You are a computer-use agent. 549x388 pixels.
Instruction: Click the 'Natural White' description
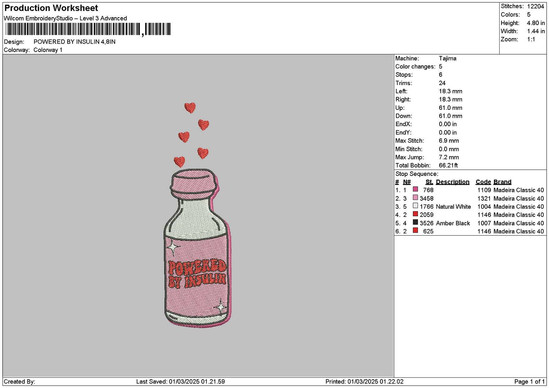(x=453, y=207)
